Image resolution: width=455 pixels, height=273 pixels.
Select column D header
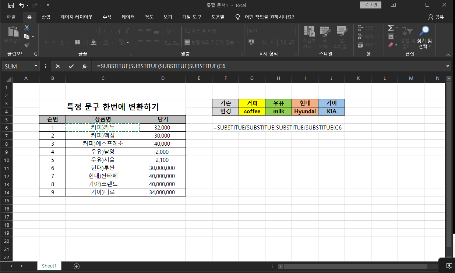[163, 78]
